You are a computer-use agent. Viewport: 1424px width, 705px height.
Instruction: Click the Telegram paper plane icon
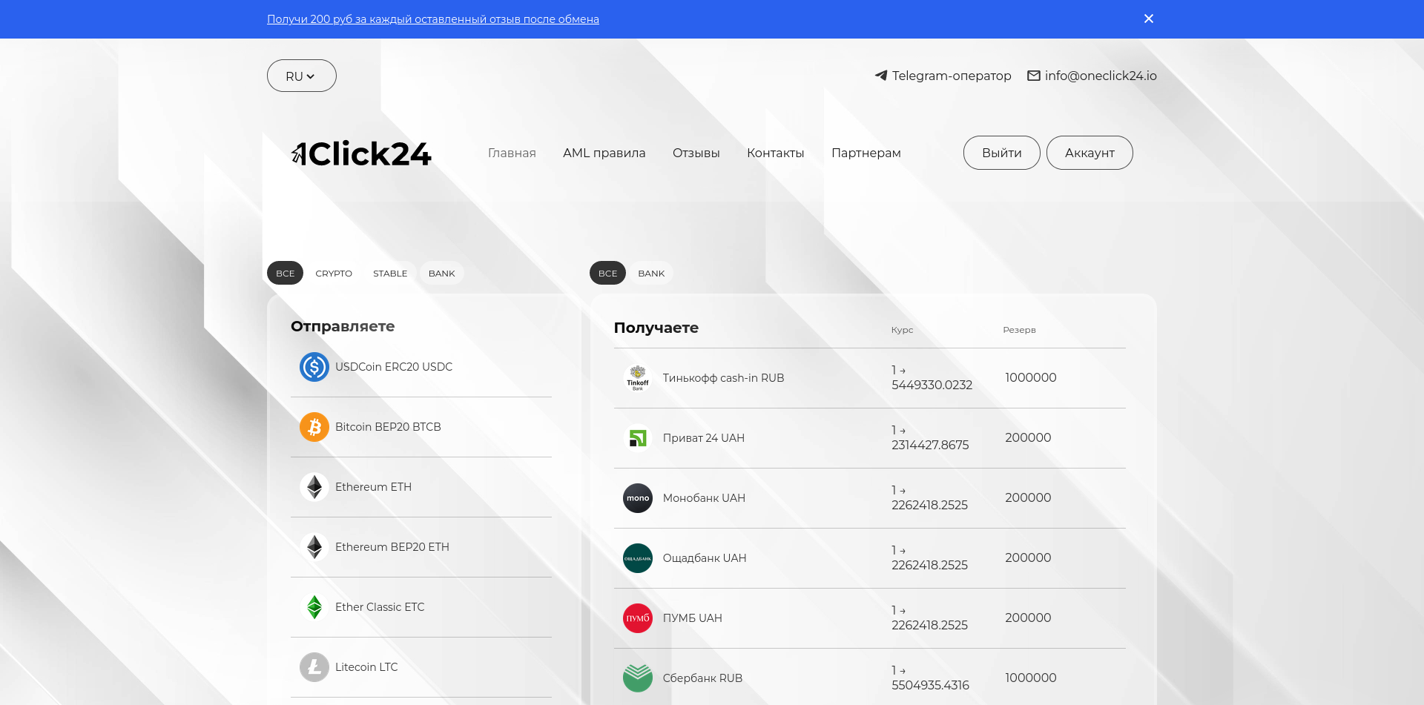click(x=881, y=76)
